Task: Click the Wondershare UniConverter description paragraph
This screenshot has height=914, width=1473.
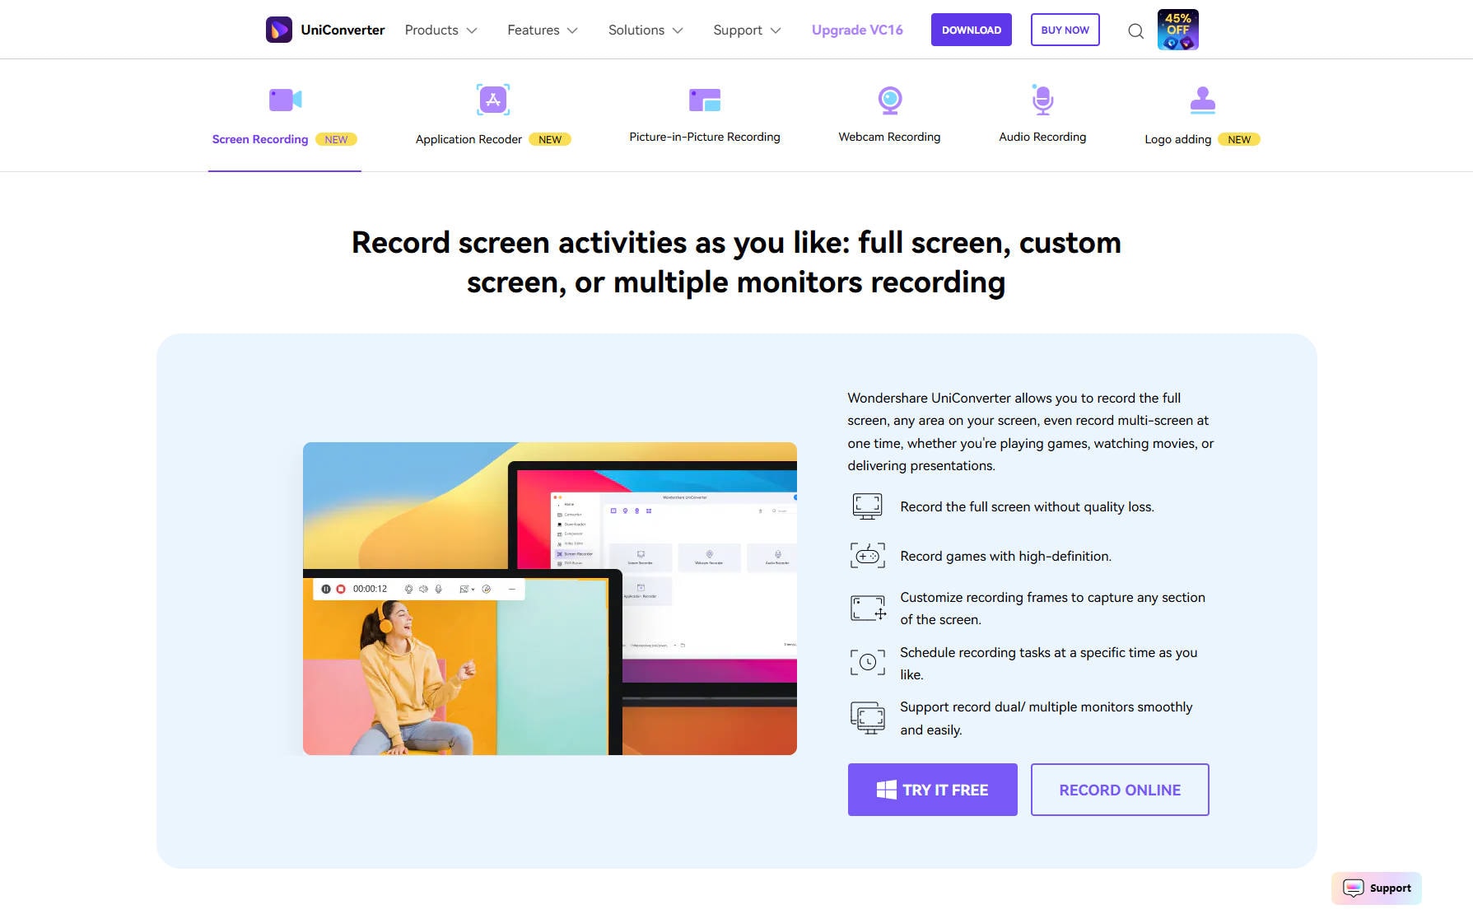Action: (1031, 431)
